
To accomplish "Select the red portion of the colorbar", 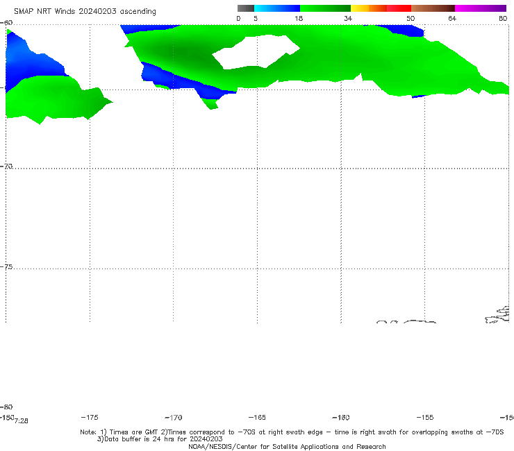I will click(x=399, y=8).
